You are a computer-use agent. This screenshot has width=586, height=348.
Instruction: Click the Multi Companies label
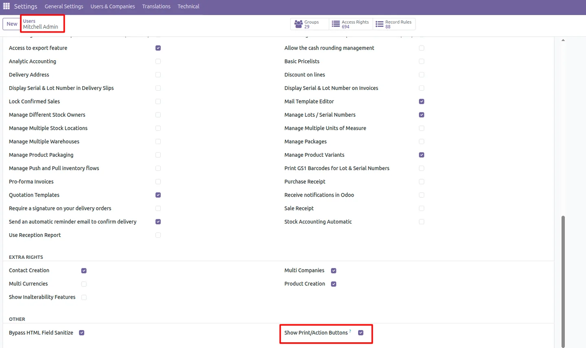(304, 270)
